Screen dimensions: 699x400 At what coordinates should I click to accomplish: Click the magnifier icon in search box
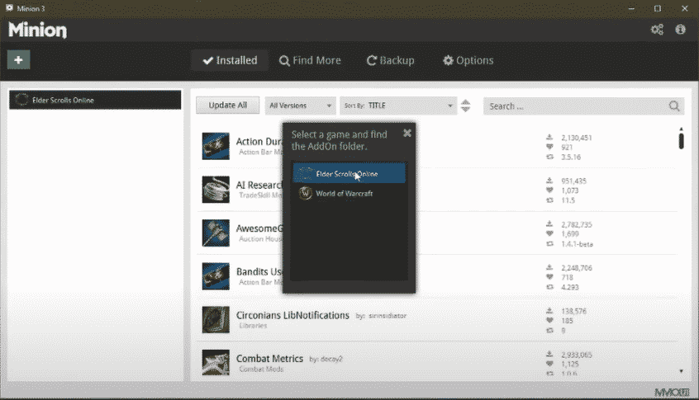click(x=675, y=106)
